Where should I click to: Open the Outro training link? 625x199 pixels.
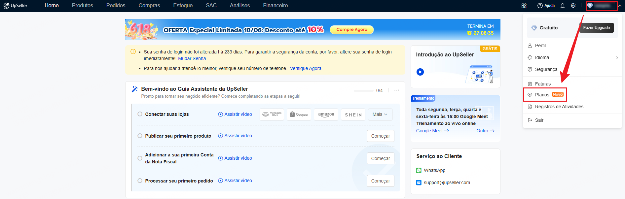(485, 131)
